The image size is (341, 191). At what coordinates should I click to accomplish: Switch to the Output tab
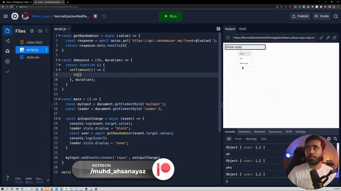coord(230,29)
